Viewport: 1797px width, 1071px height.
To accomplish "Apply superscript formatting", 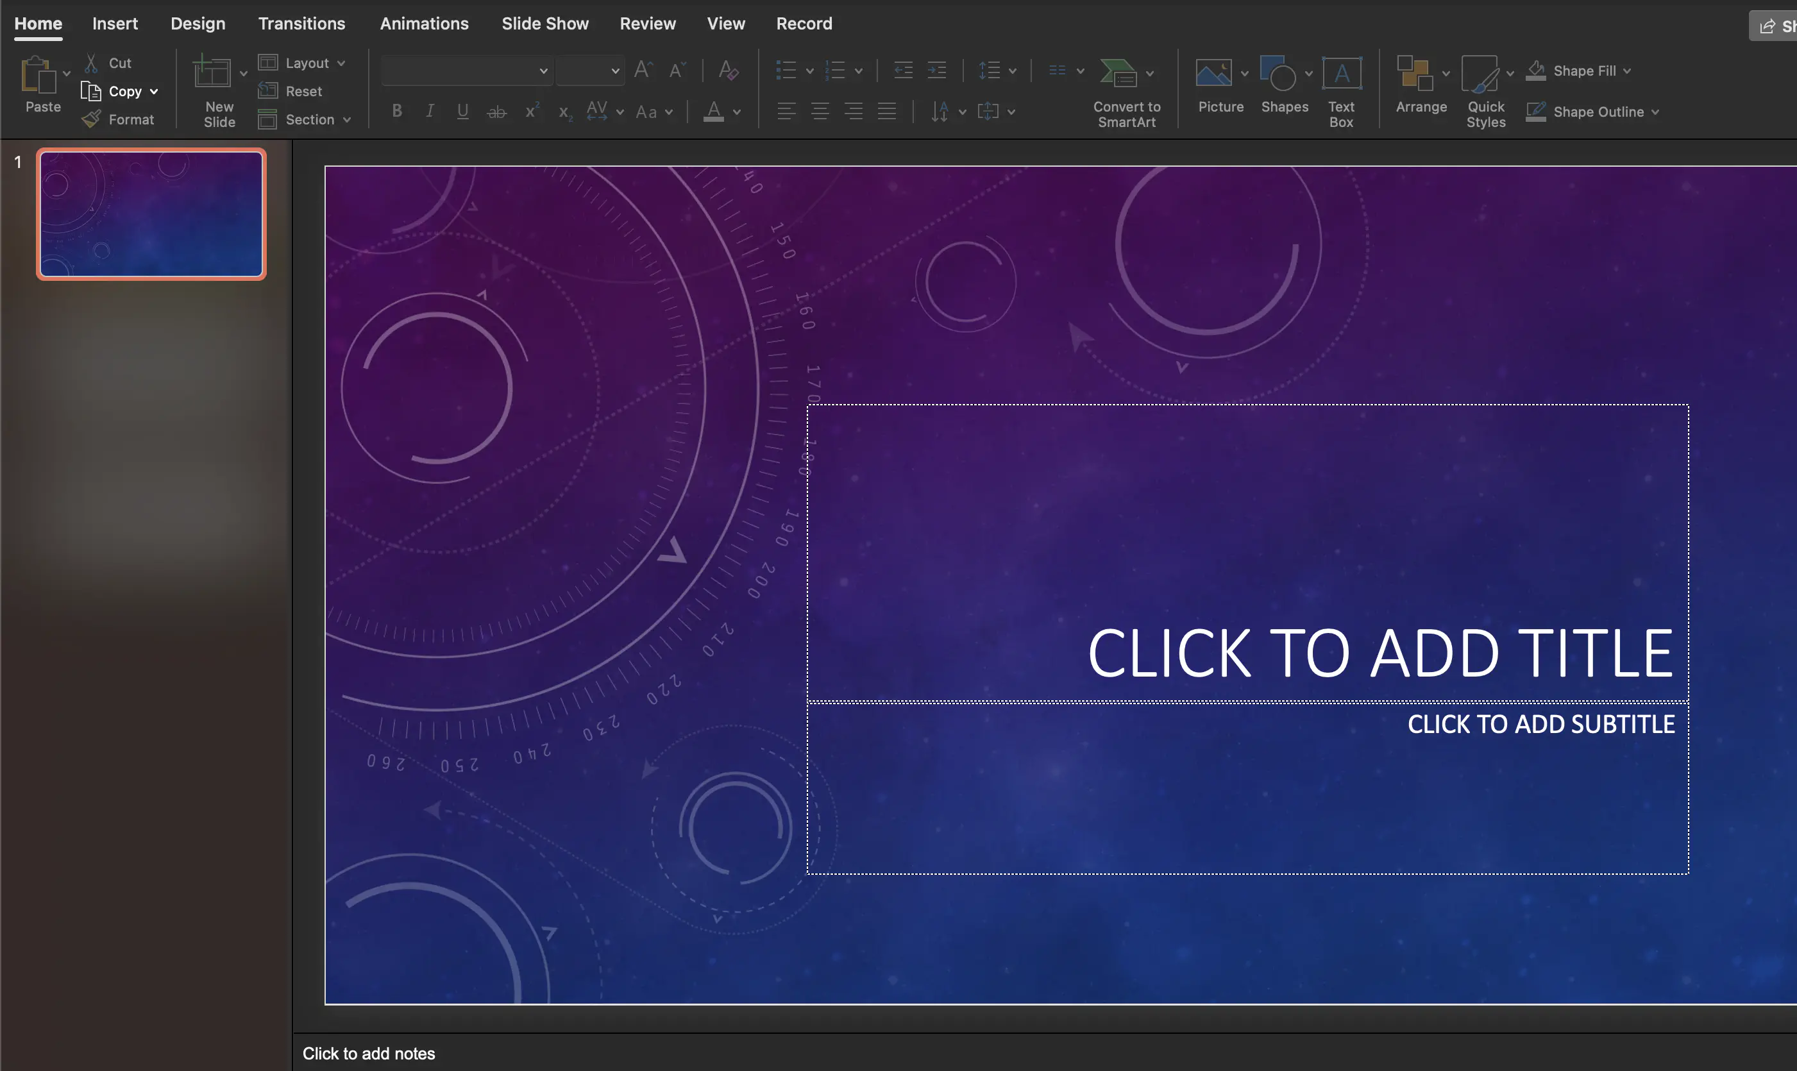I will (532, 110).
